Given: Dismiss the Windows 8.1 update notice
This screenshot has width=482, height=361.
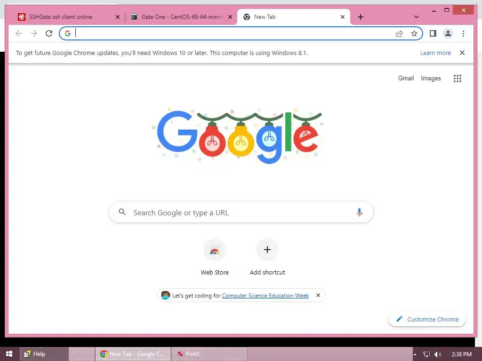Looking at the screenshot, I should point(462,53).
